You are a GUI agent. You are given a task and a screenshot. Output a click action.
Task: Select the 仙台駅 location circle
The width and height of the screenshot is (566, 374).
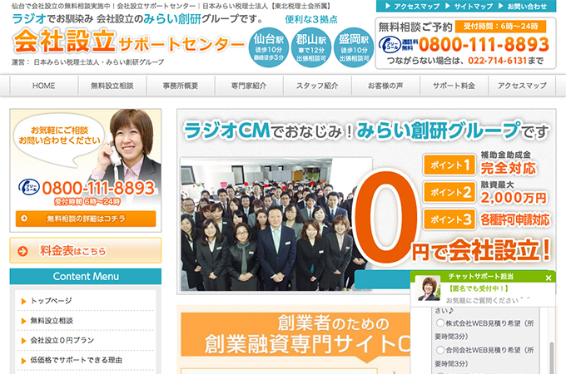269,47
